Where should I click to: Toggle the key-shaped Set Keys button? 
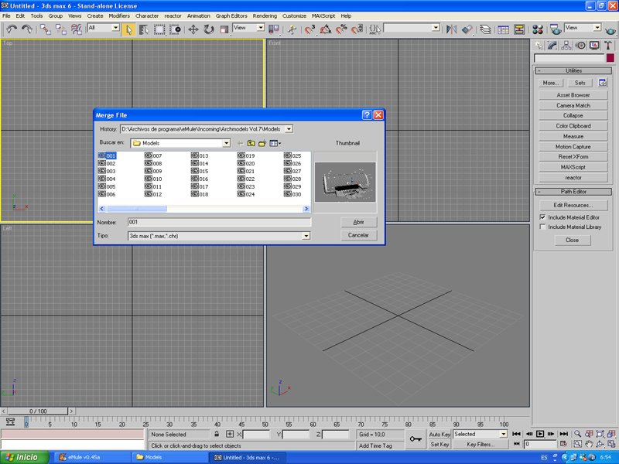point(416,438)
